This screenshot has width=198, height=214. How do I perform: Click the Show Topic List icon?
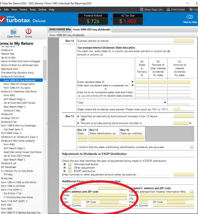coord(142,10)
